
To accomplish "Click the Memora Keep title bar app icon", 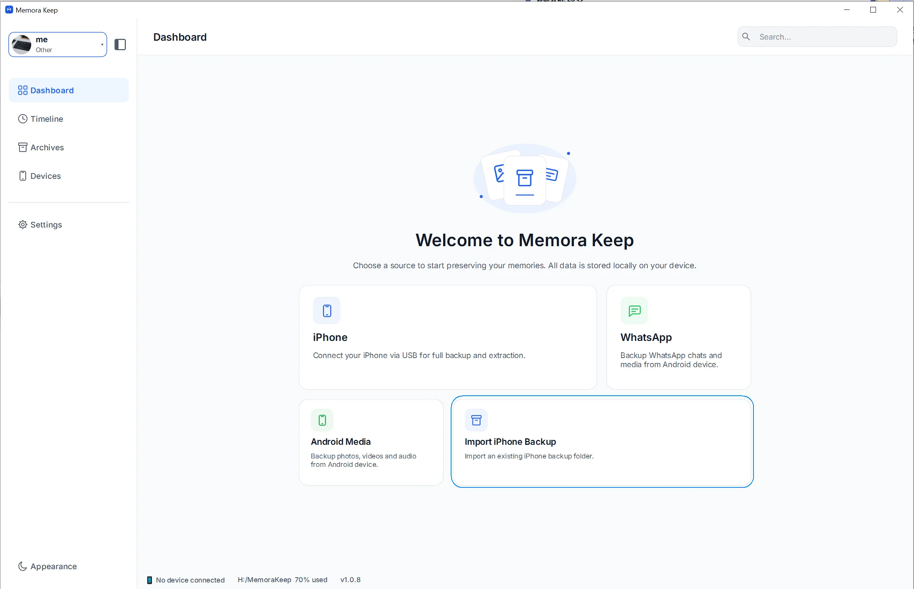I will pos(9,10).
